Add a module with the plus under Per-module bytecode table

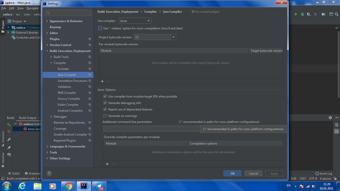pos(102,81)
